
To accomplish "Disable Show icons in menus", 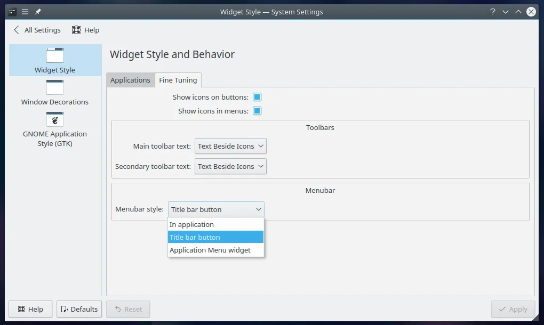I will tap(257, 111).
